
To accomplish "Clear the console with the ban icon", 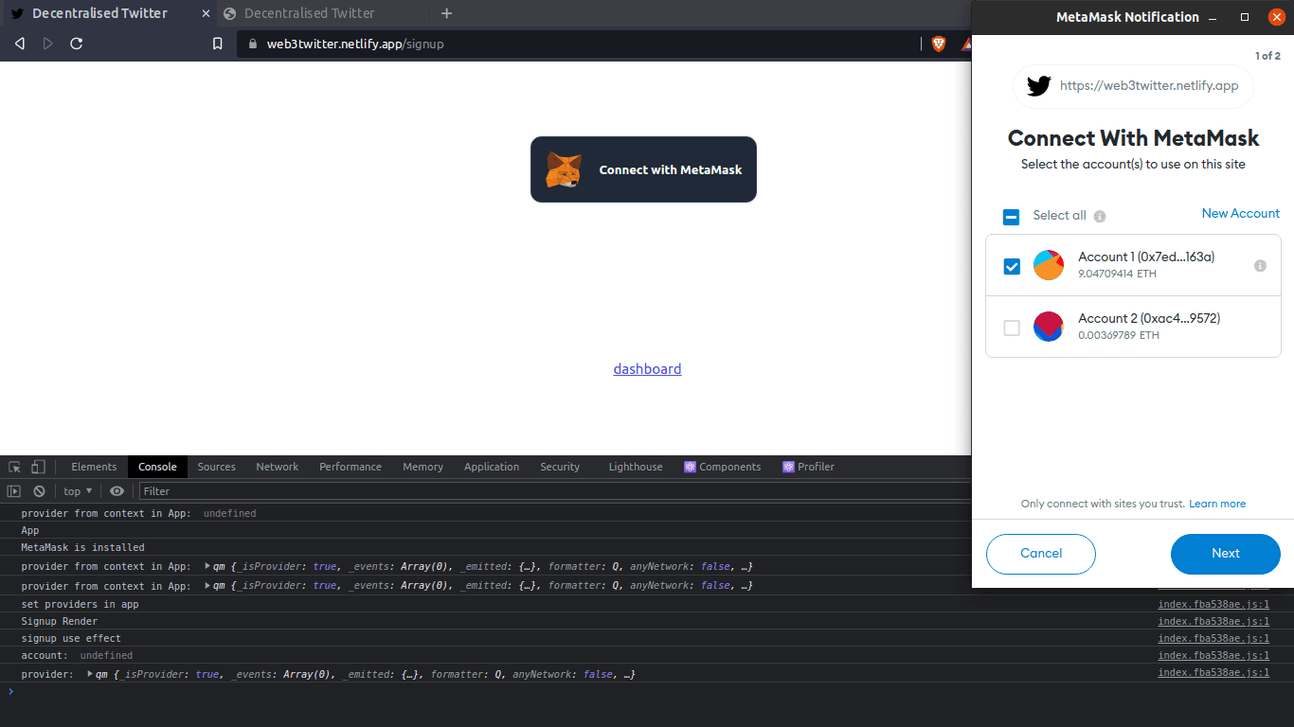I will coord(39,491).
